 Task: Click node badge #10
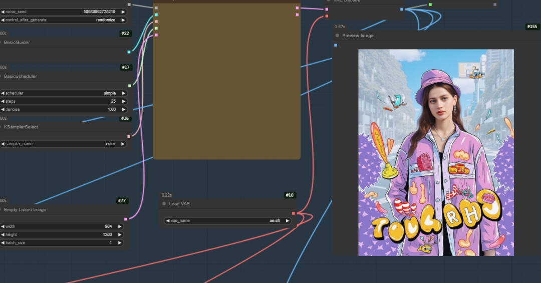(290, 195)
